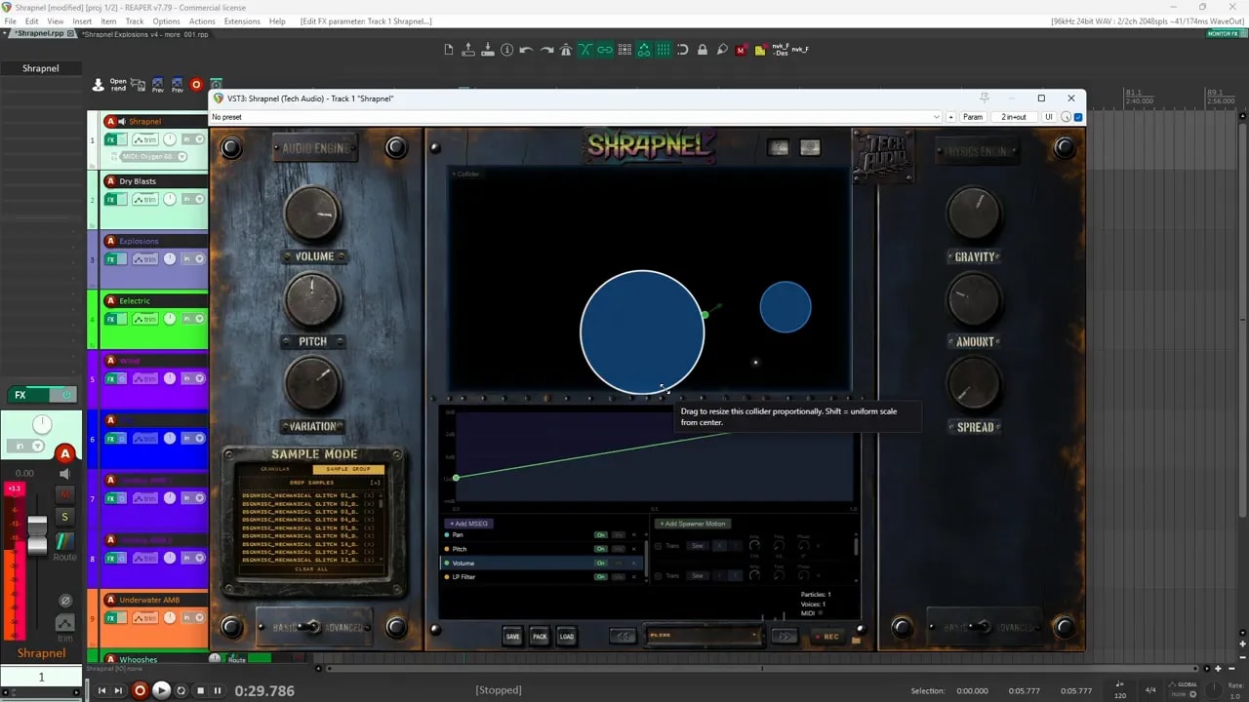The width and height of the screenshot is (1249, 702).
Task: Click trim envelope button on Explosions track
Action: point(145,259)
